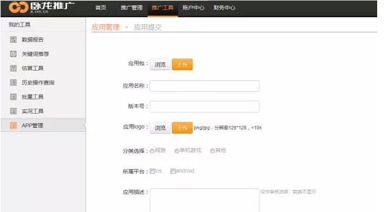The width and height of the screenshot is (386, 212).
Task: Select the 其他 category radio button
Action: (x=212, y=151)
